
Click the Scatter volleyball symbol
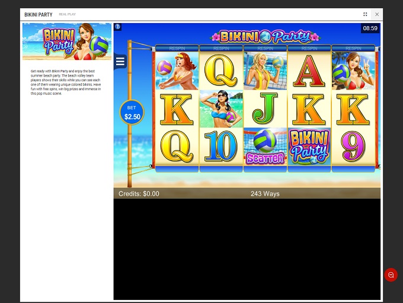[x=265, y=146]
